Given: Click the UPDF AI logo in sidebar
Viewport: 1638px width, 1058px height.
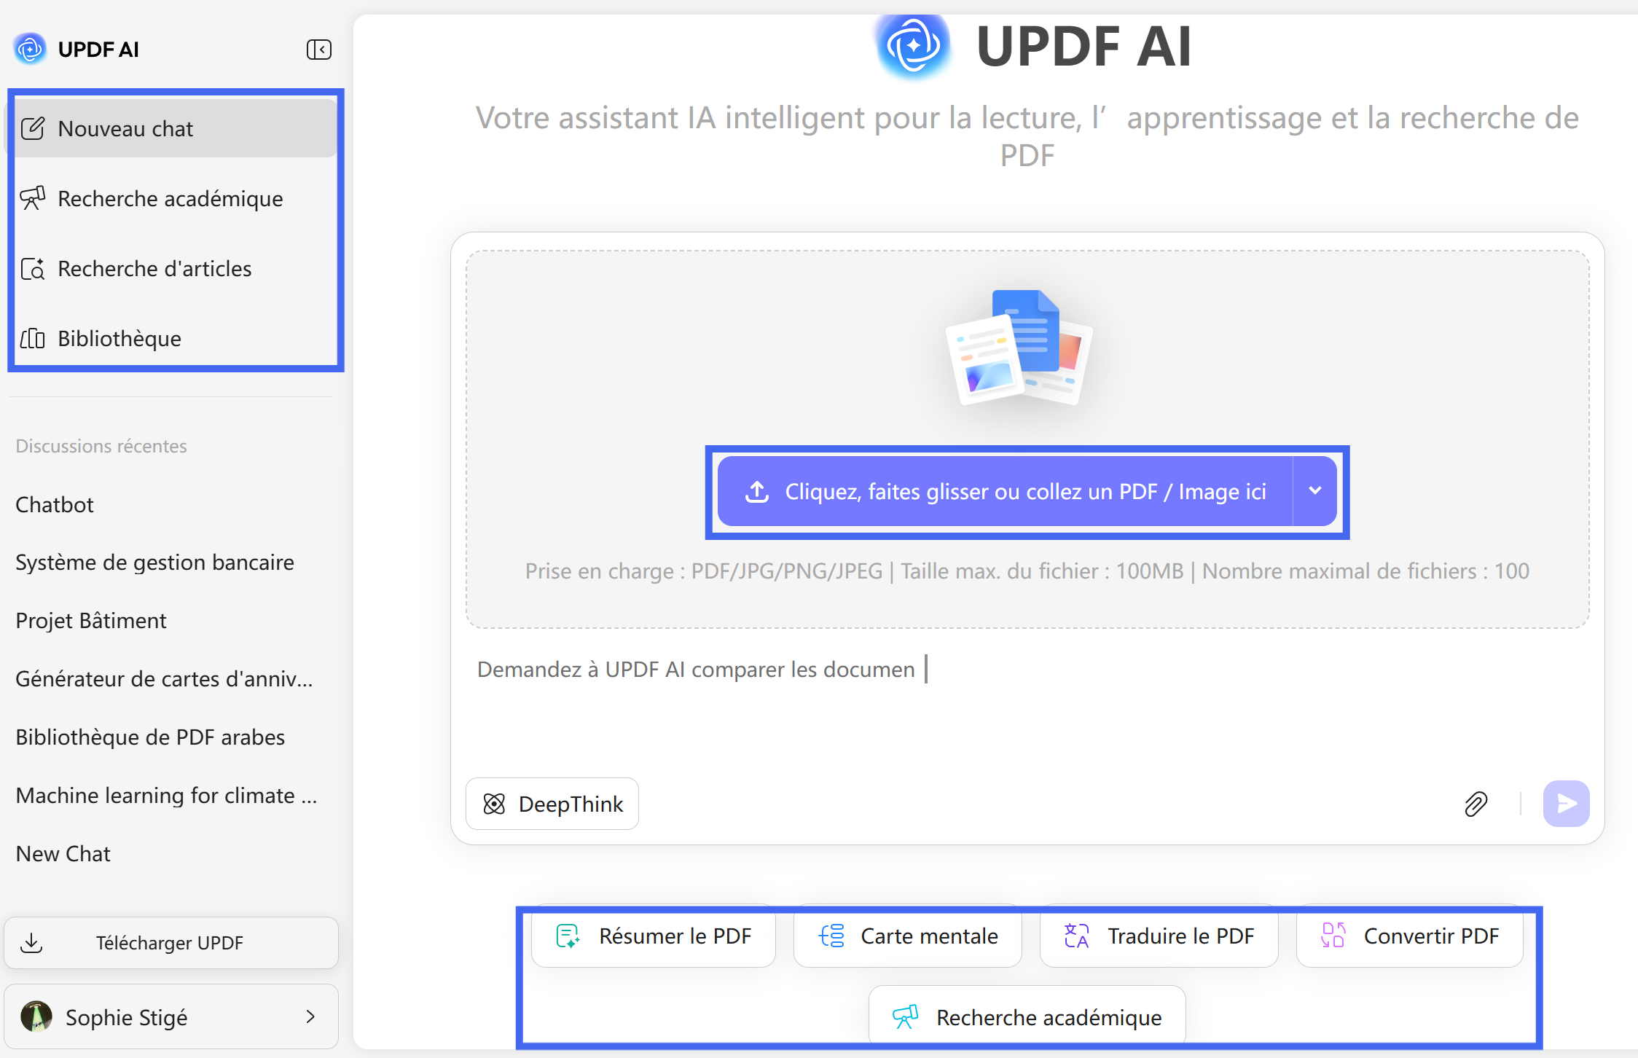Looking at the screenshot, I should pyautogui.click(x=30, y=50).
